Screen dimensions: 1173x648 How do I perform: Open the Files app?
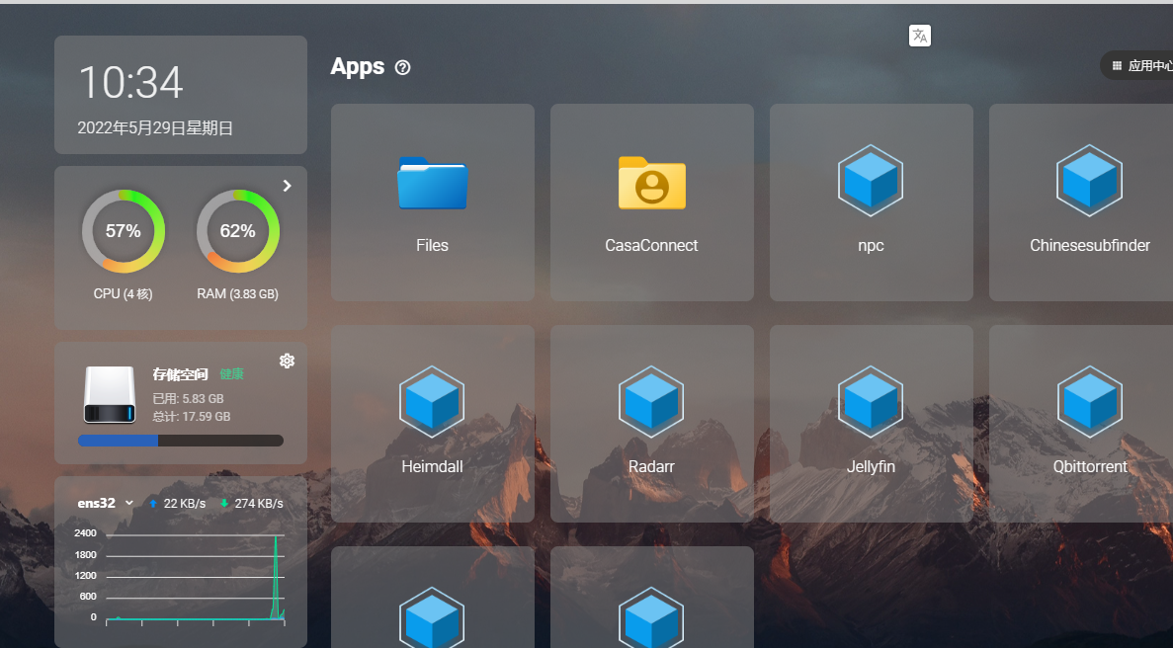coord(433,202)
